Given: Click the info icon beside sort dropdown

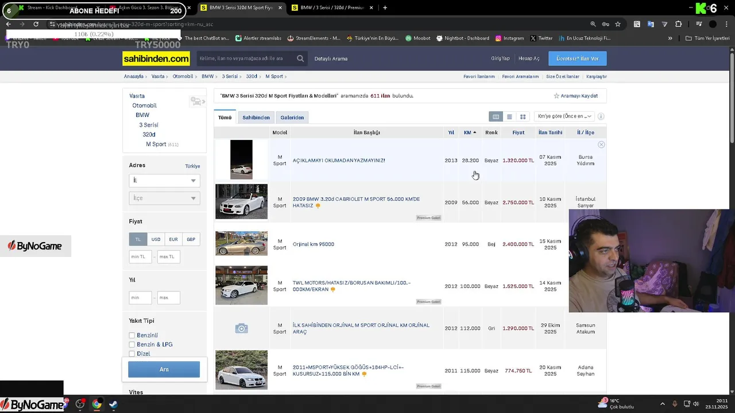Looking at the screenshot, I should pos(601,116).
